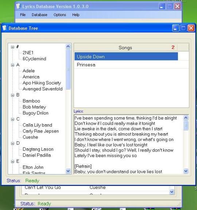Collapse the C tree group

(12, 119)
